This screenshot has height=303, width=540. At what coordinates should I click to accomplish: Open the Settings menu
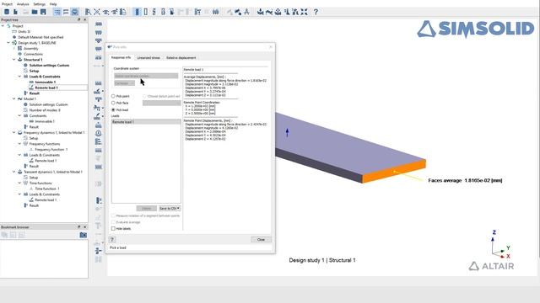40,4
